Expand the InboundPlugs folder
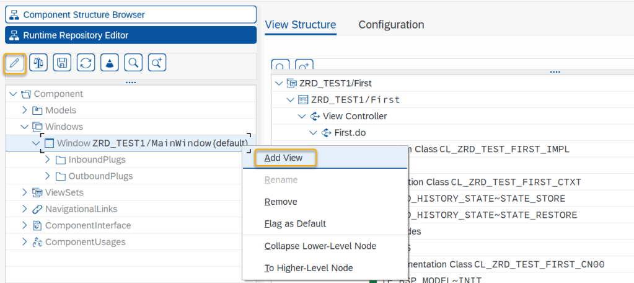Viewport: 634px width, 283px height. coord(48,159)
